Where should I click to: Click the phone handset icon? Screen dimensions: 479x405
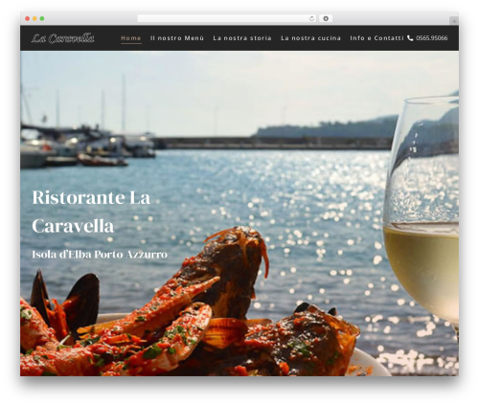click(x=410, y=38)
